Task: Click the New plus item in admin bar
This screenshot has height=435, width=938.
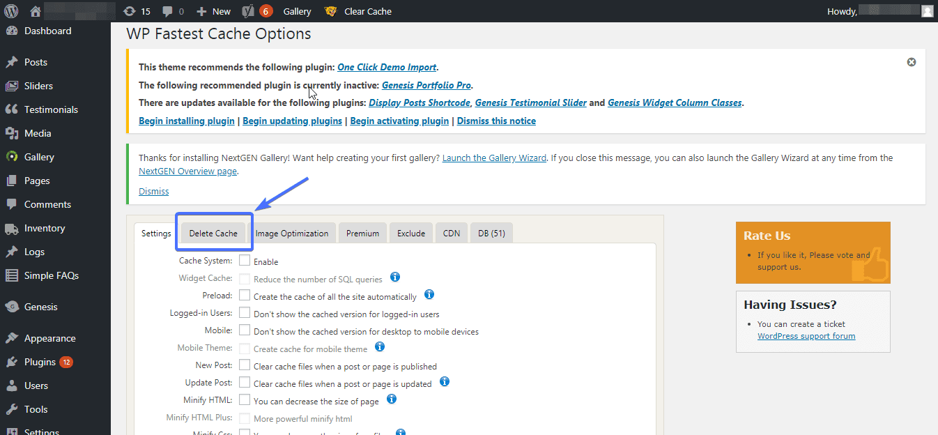Action: (x=213, y=11)
